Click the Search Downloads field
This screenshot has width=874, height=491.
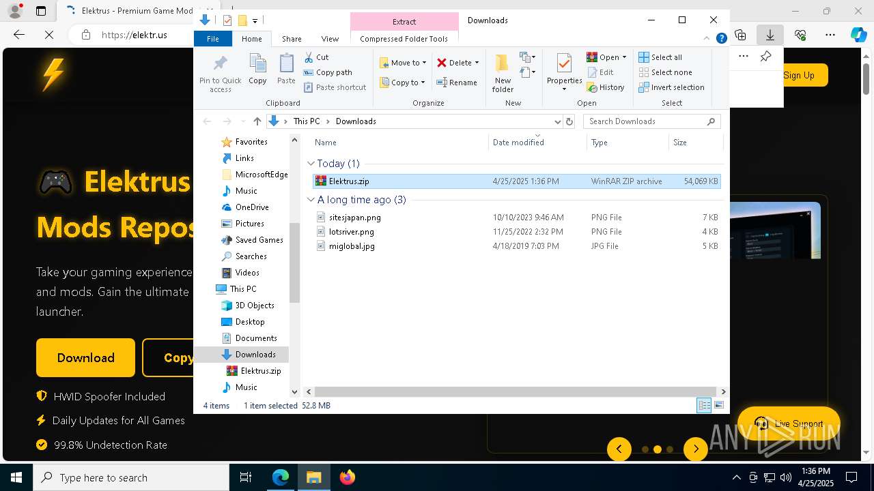click(651, 121)
